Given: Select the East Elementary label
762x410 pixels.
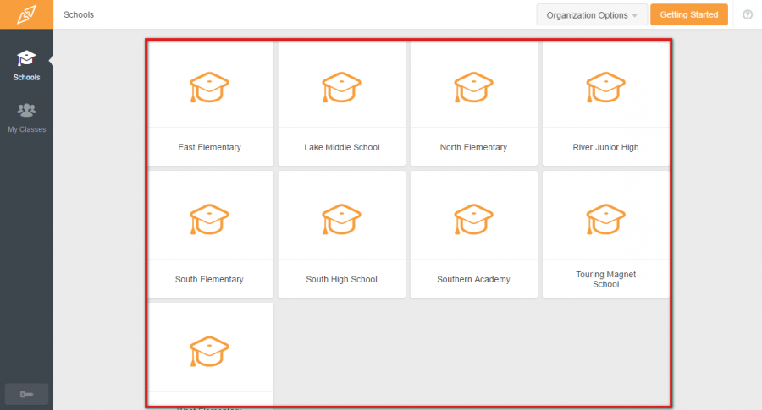Looking at the screenshot, I should (209, 147).
